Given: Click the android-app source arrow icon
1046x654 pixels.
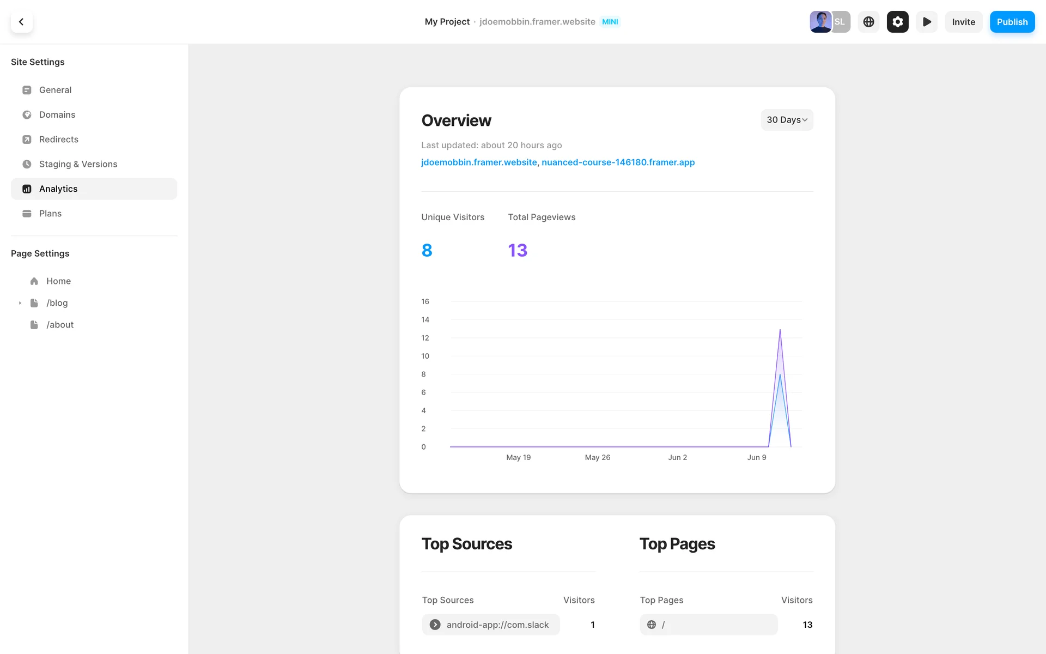Looking at the screenshot, I should point(435,625).
